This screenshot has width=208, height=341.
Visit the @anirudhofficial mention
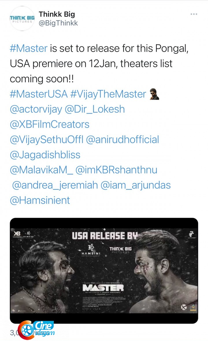122,140
